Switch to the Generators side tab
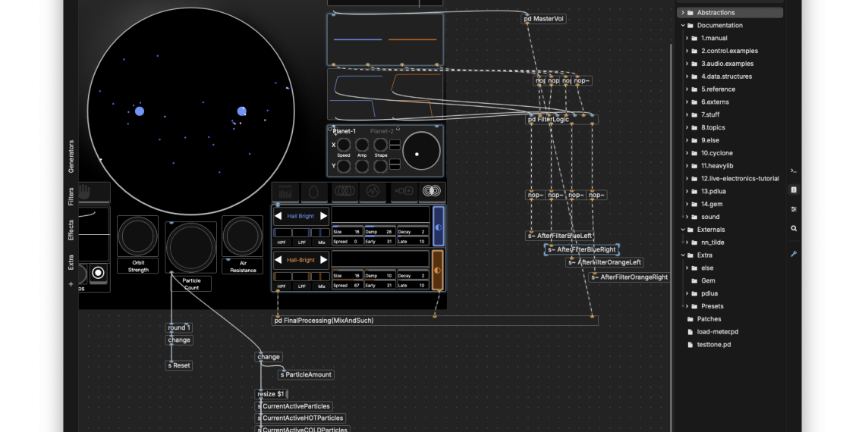The width and height of the screenshot is (865, 432). (71, 156)
